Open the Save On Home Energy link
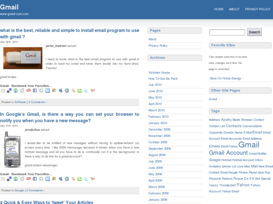The image size is (273, 204). pos(225,78)
